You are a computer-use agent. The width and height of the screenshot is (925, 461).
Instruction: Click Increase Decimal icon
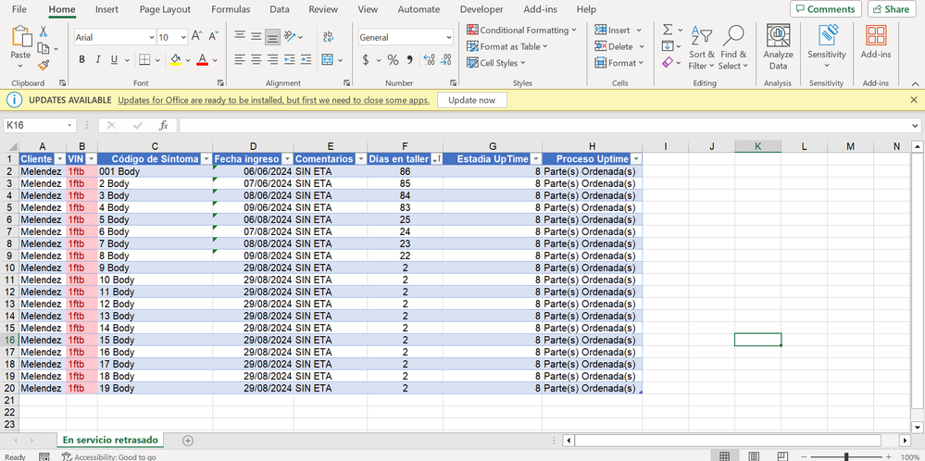[430, 59]
